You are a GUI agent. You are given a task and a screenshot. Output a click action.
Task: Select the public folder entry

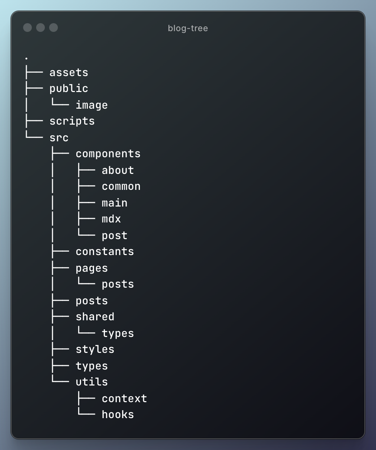tap(69, 89)
